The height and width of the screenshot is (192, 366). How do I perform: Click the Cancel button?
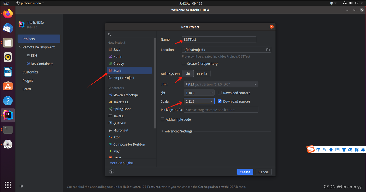click(x=264, y=172)
